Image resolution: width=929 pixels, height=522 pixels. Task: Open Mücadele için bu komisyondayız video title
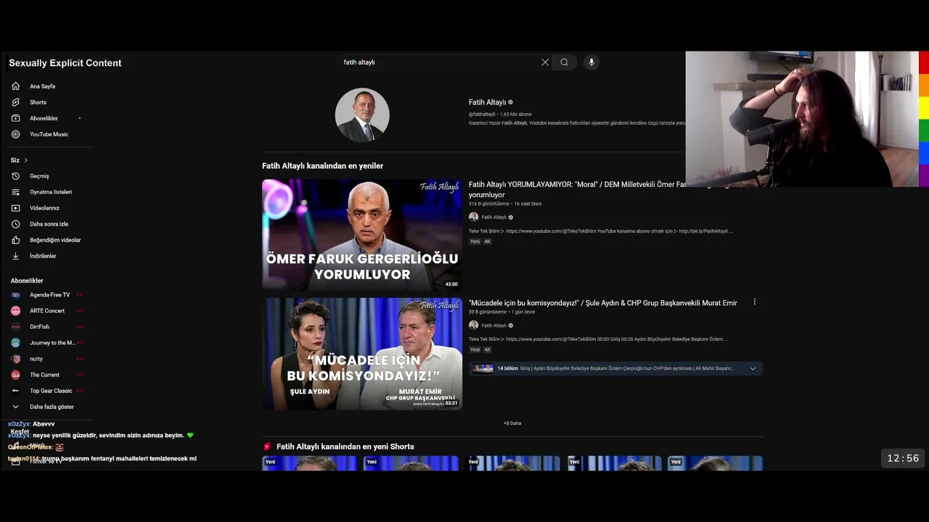point(602,303)
